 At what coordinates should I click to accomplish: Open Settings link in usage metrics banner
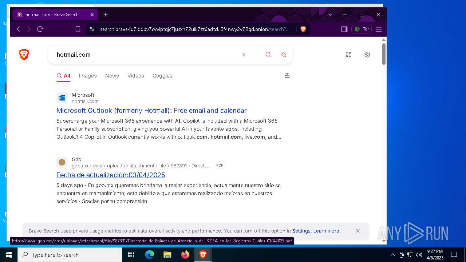pyautogui.click(x=301, y=231)
